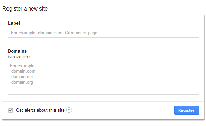Click the word 'alerts' in the checkbox label
Viewport: 206px width, 126px height.
[x=30, y=110]
